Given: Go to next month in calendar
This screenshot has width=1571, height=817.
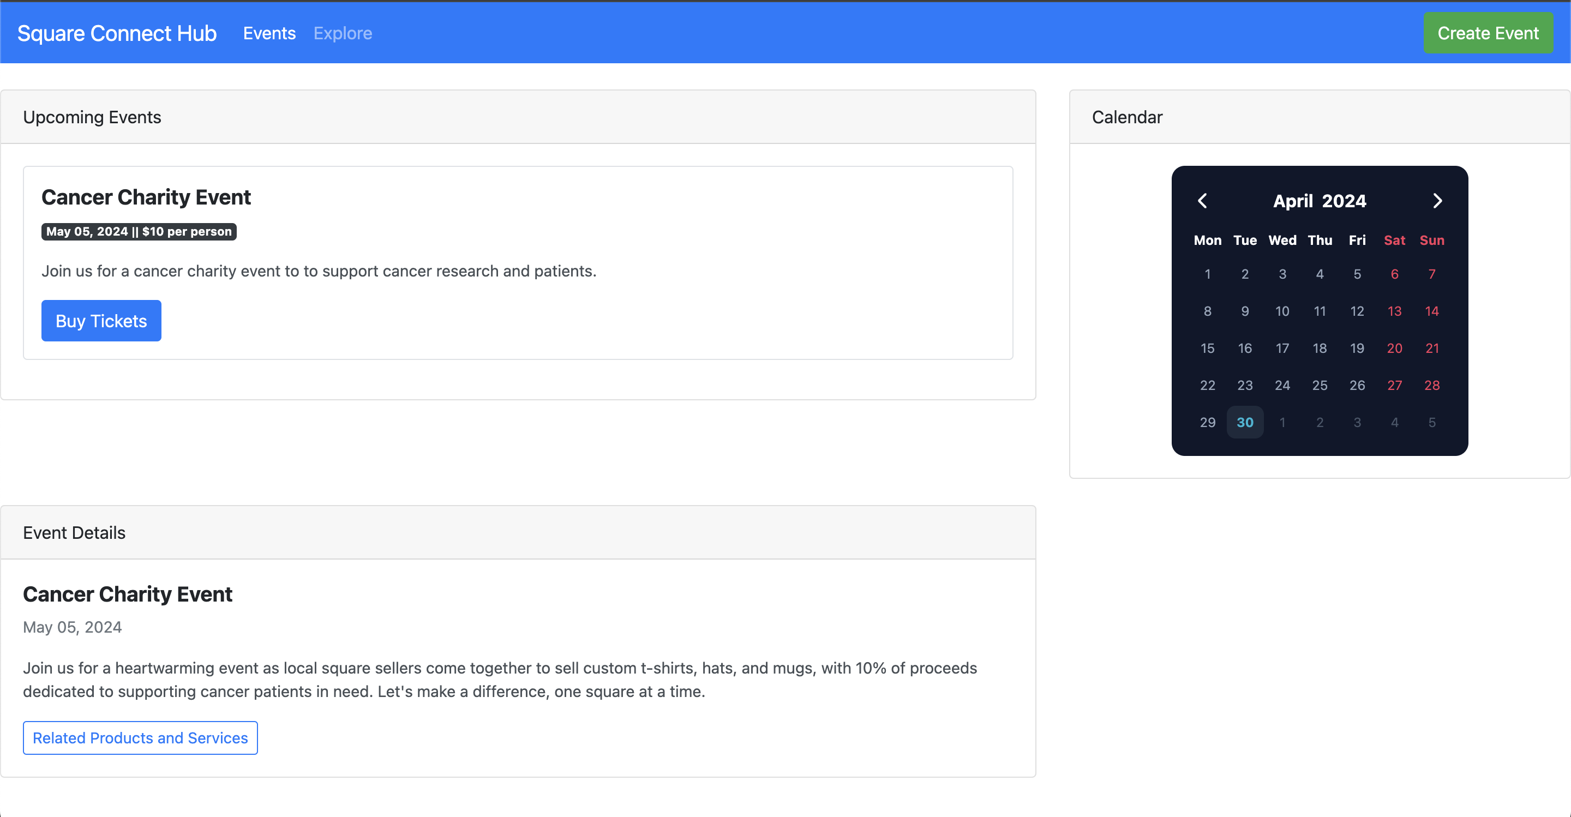Looking at the screenshot, I should [1437, 201].
